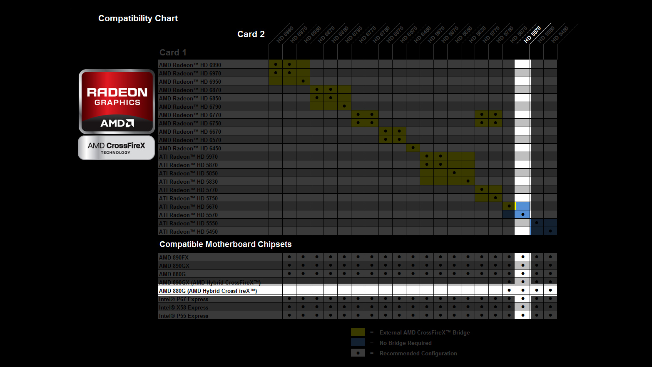Image resolution: width=652 pixels, height=367 pixels.
Task: Click the recommended dot in the HD 6790 row
Action: (344, 106)
